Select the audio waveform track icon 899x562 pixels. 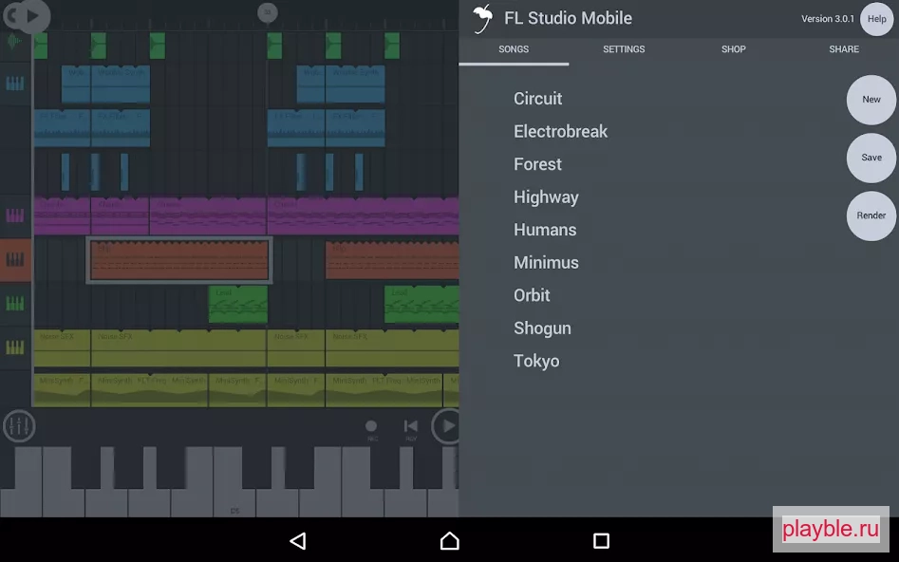click(x=15, y=41)
